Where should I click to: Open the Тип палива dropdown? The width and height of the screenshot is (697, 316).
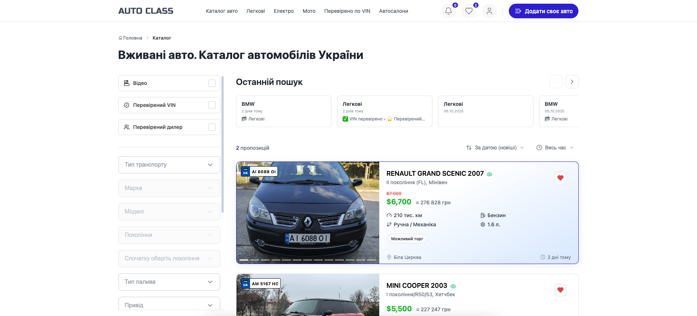click(169, 282)
